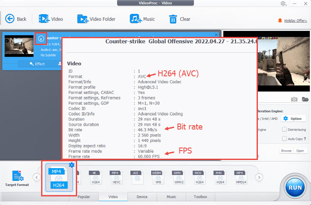Switch to the Toolbox tab
Screen dimensions: 311x205
(200, 197)
